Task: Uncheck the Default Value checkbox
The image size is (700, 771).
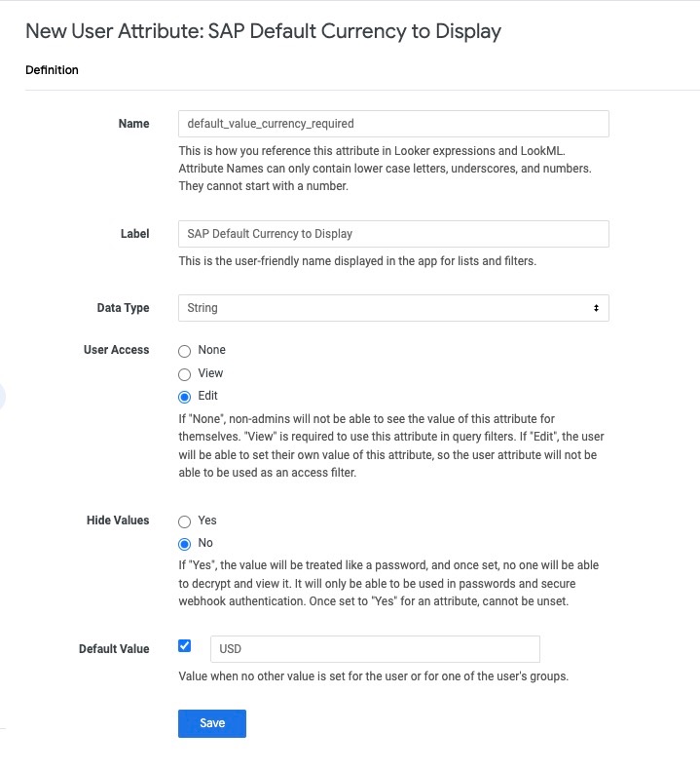Action: [x=184, y=645]
